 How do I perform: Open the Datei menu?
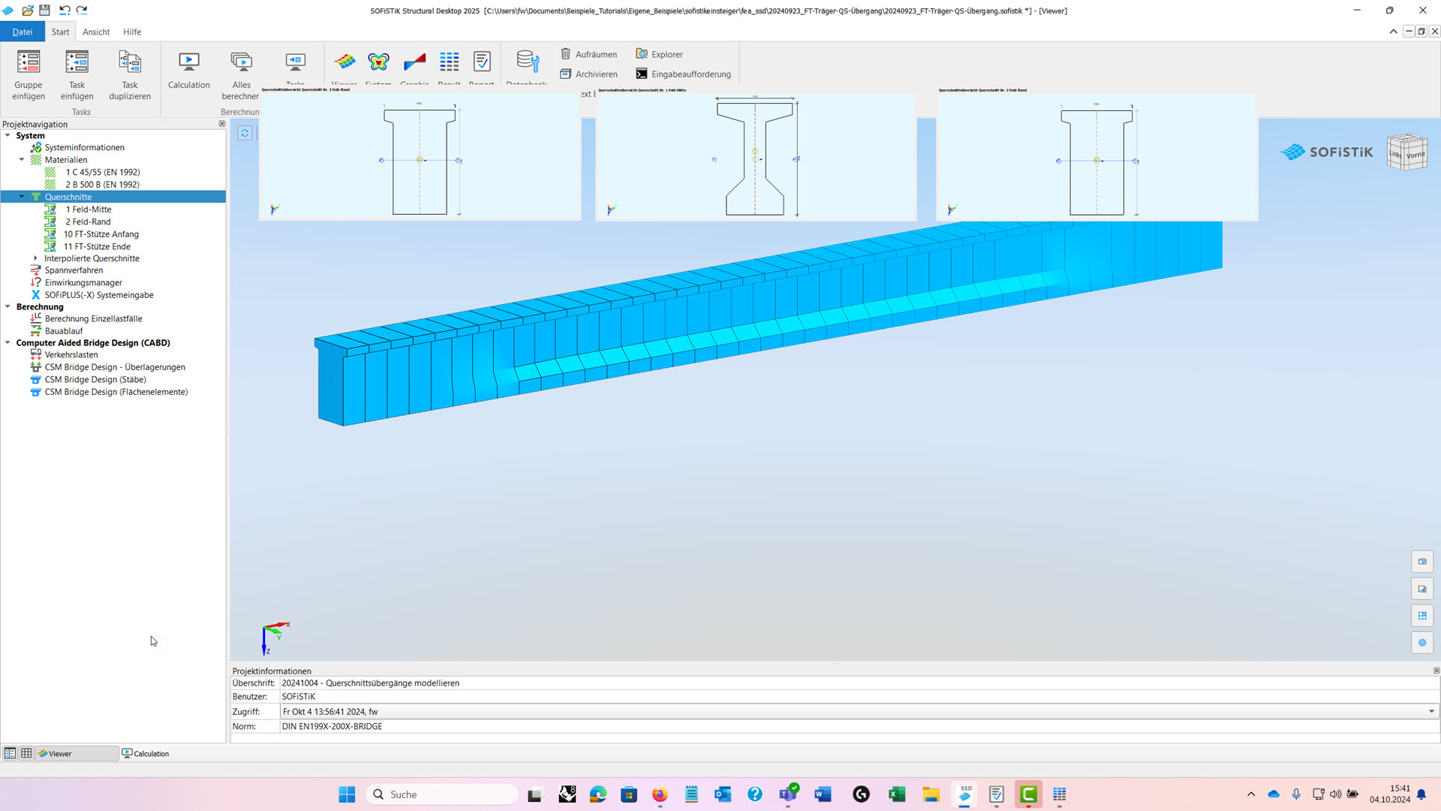(x=23, y=32)
